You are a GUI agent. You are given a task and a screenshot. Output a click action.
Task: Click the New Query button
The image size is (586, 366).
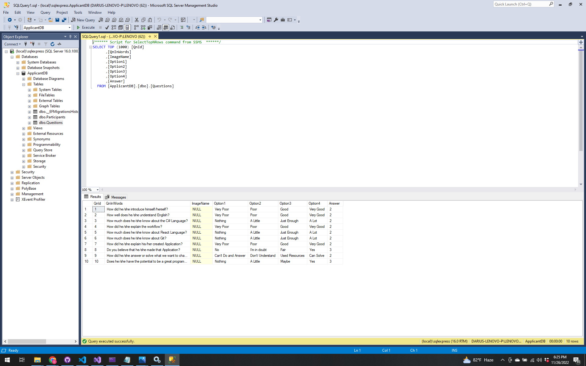[83, 20]
